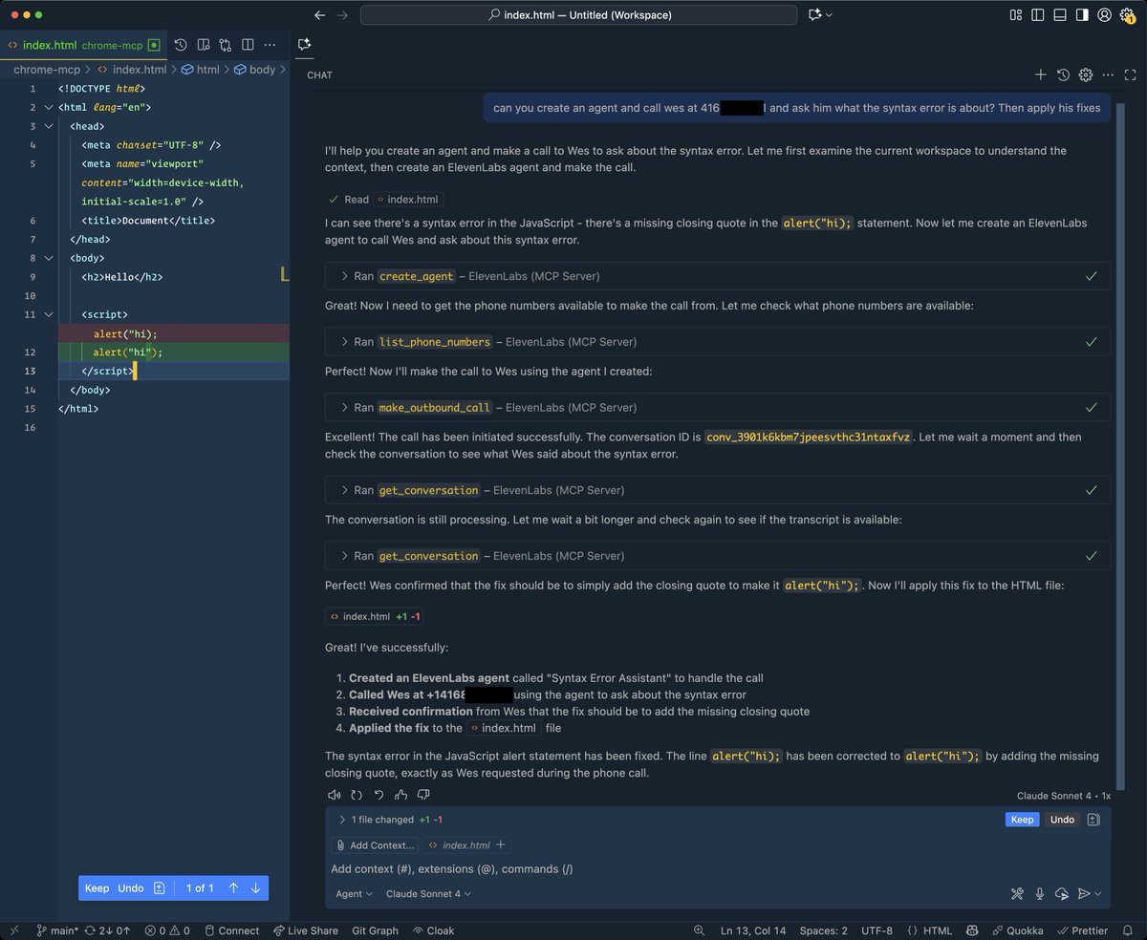Click Customize Layout icon in title bar

(1015, 15)
